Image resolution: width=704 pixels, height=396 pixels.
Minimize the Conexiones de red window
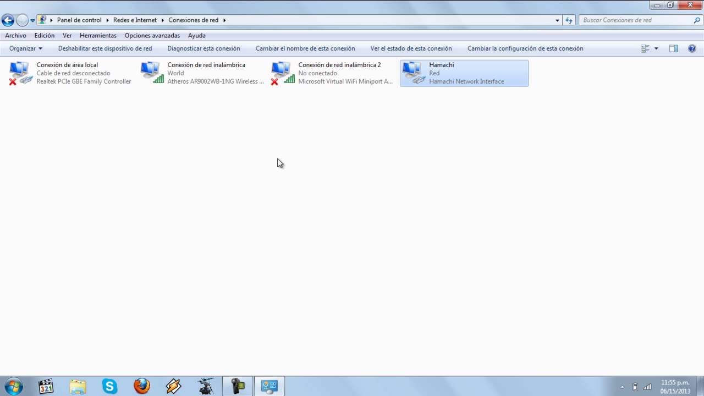657,5
